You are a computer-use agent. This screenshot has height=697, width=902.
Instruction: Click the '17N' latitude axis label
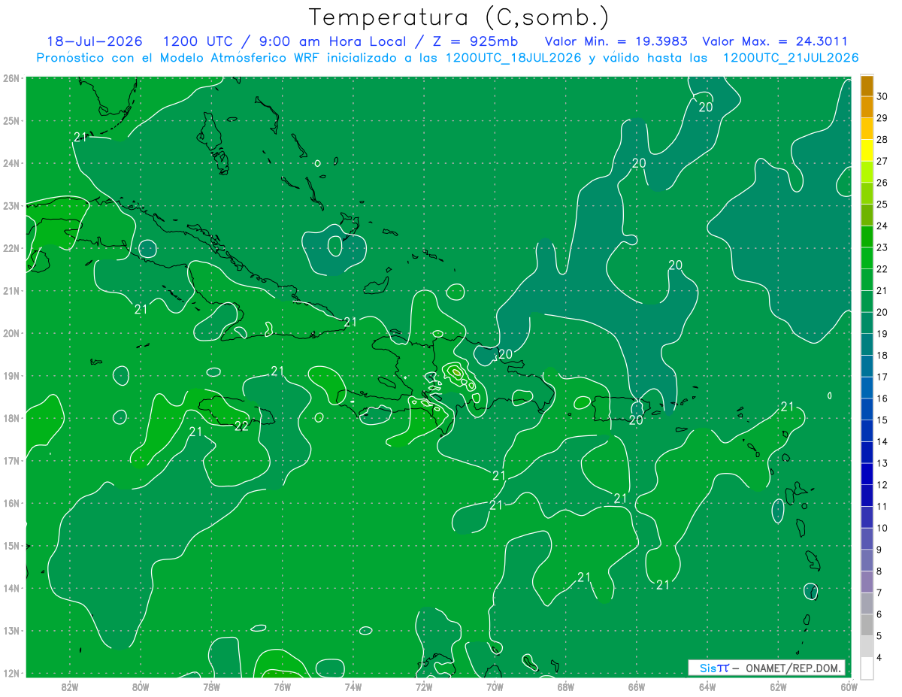(11, 460)
